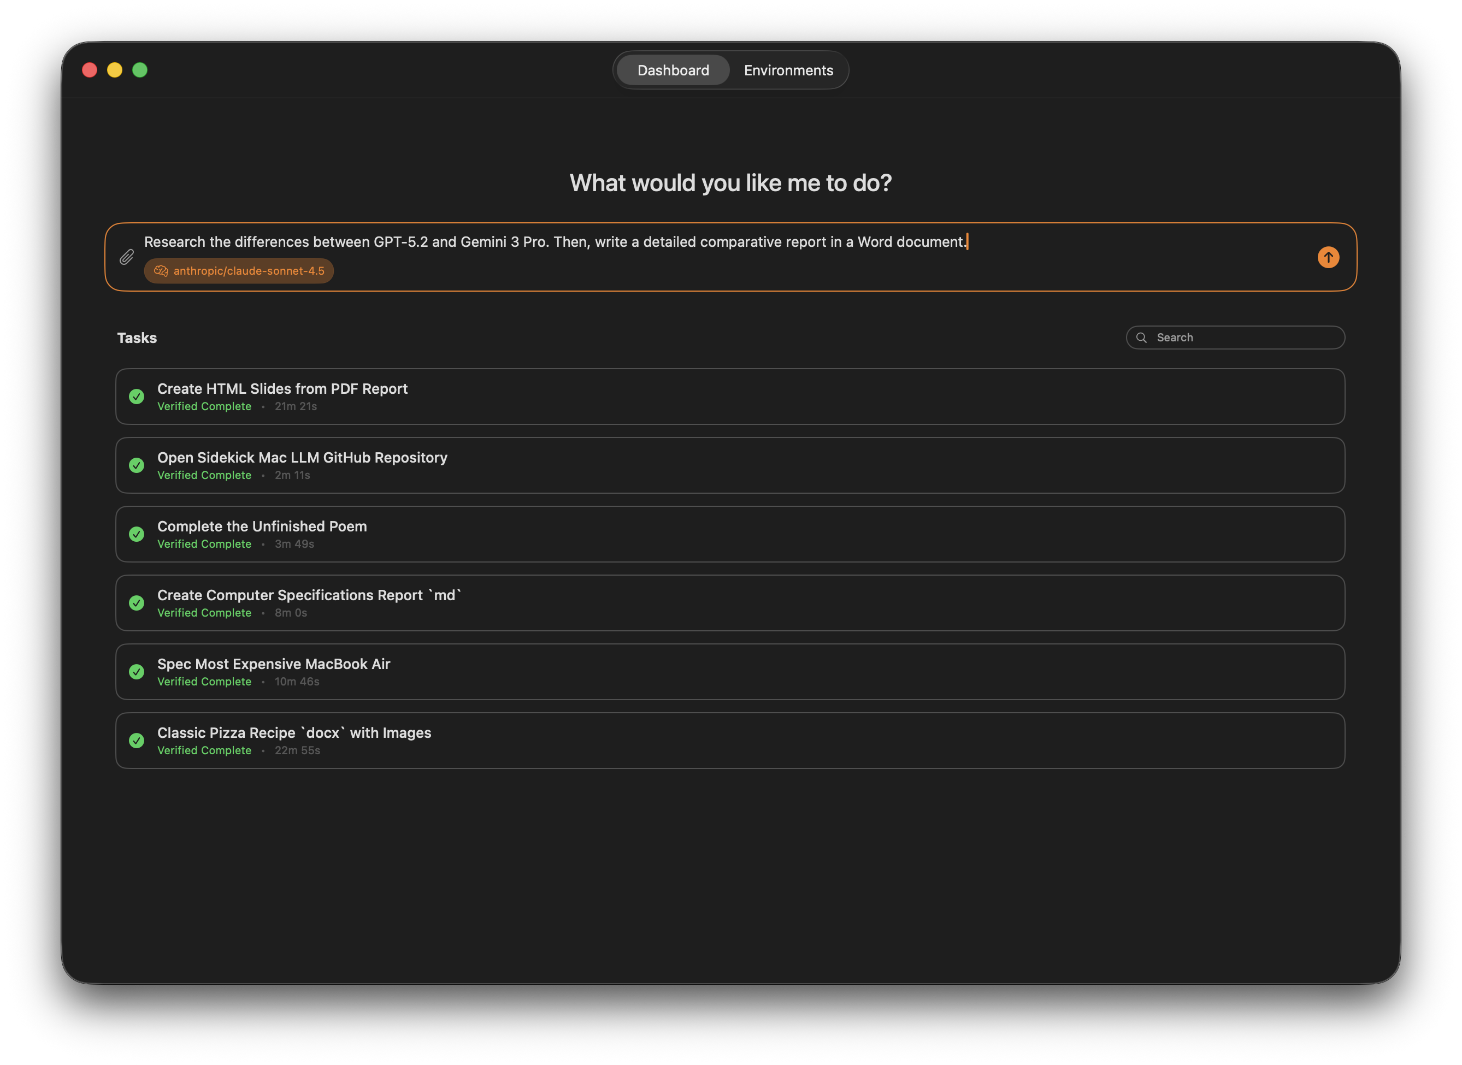Click the search magnifier icon

click(x=1141, y=337)
